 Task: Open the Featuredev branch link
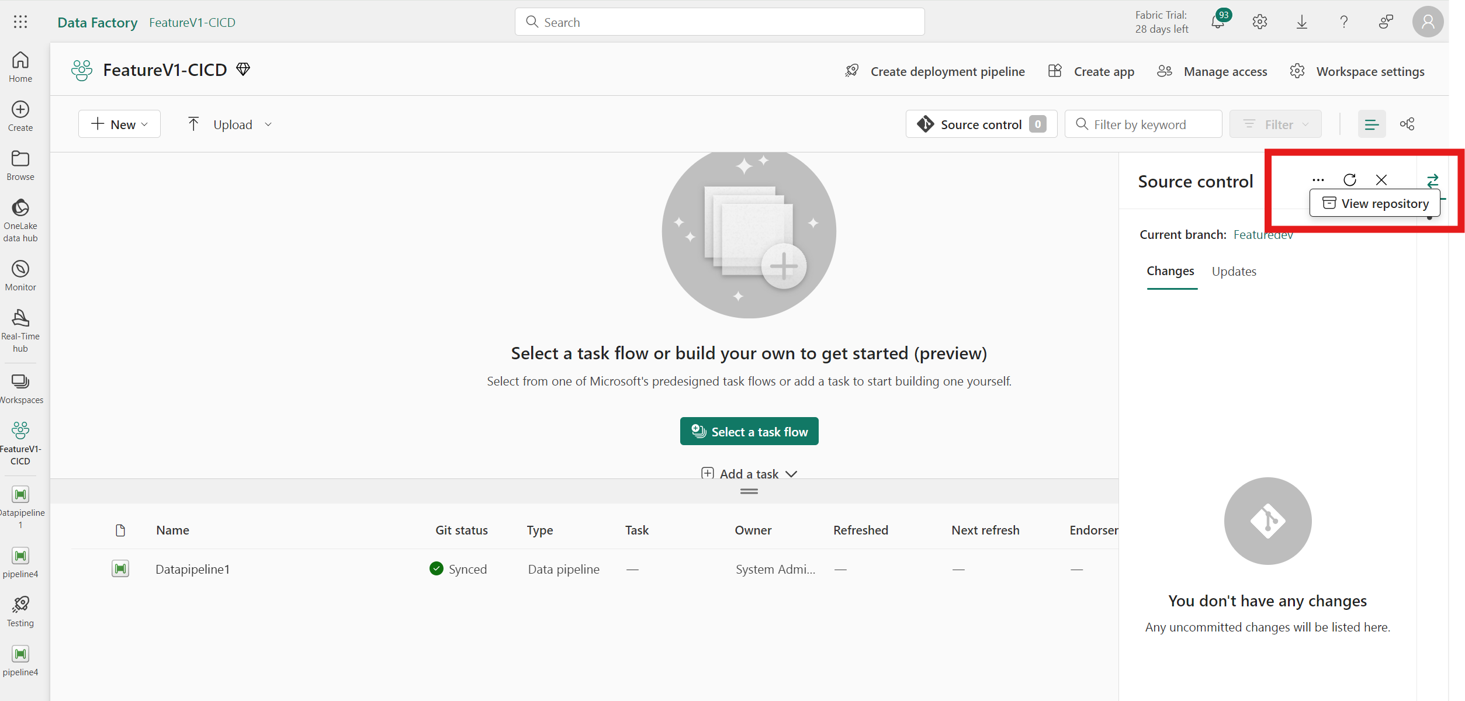[x=1263, y=234]
